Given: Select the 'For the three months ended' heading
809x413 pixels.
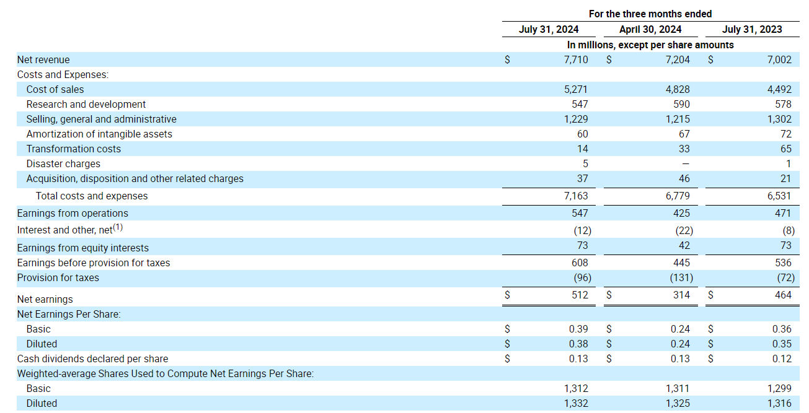Looking at the screenshot, I should pyautogui.click(x=650, y=14).
